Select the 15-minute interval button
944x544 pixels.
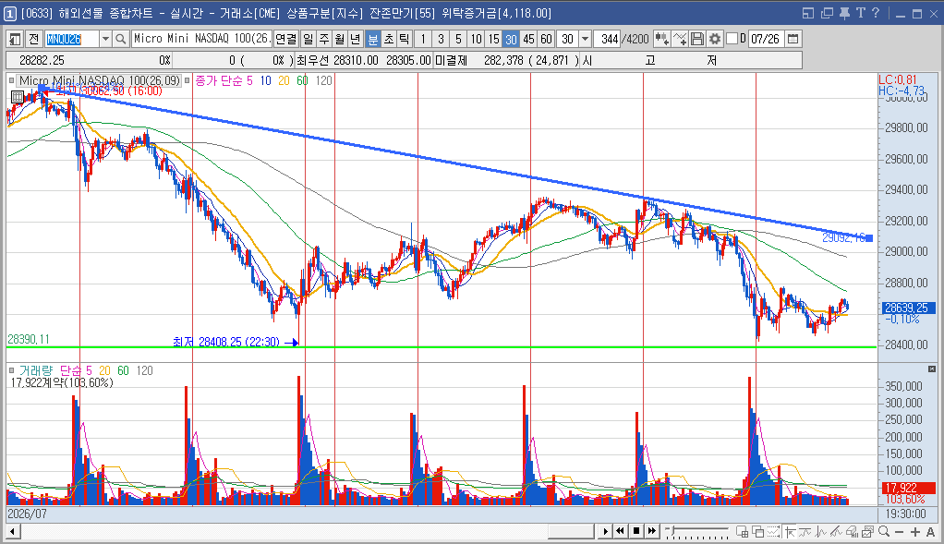tap(493, 39)
